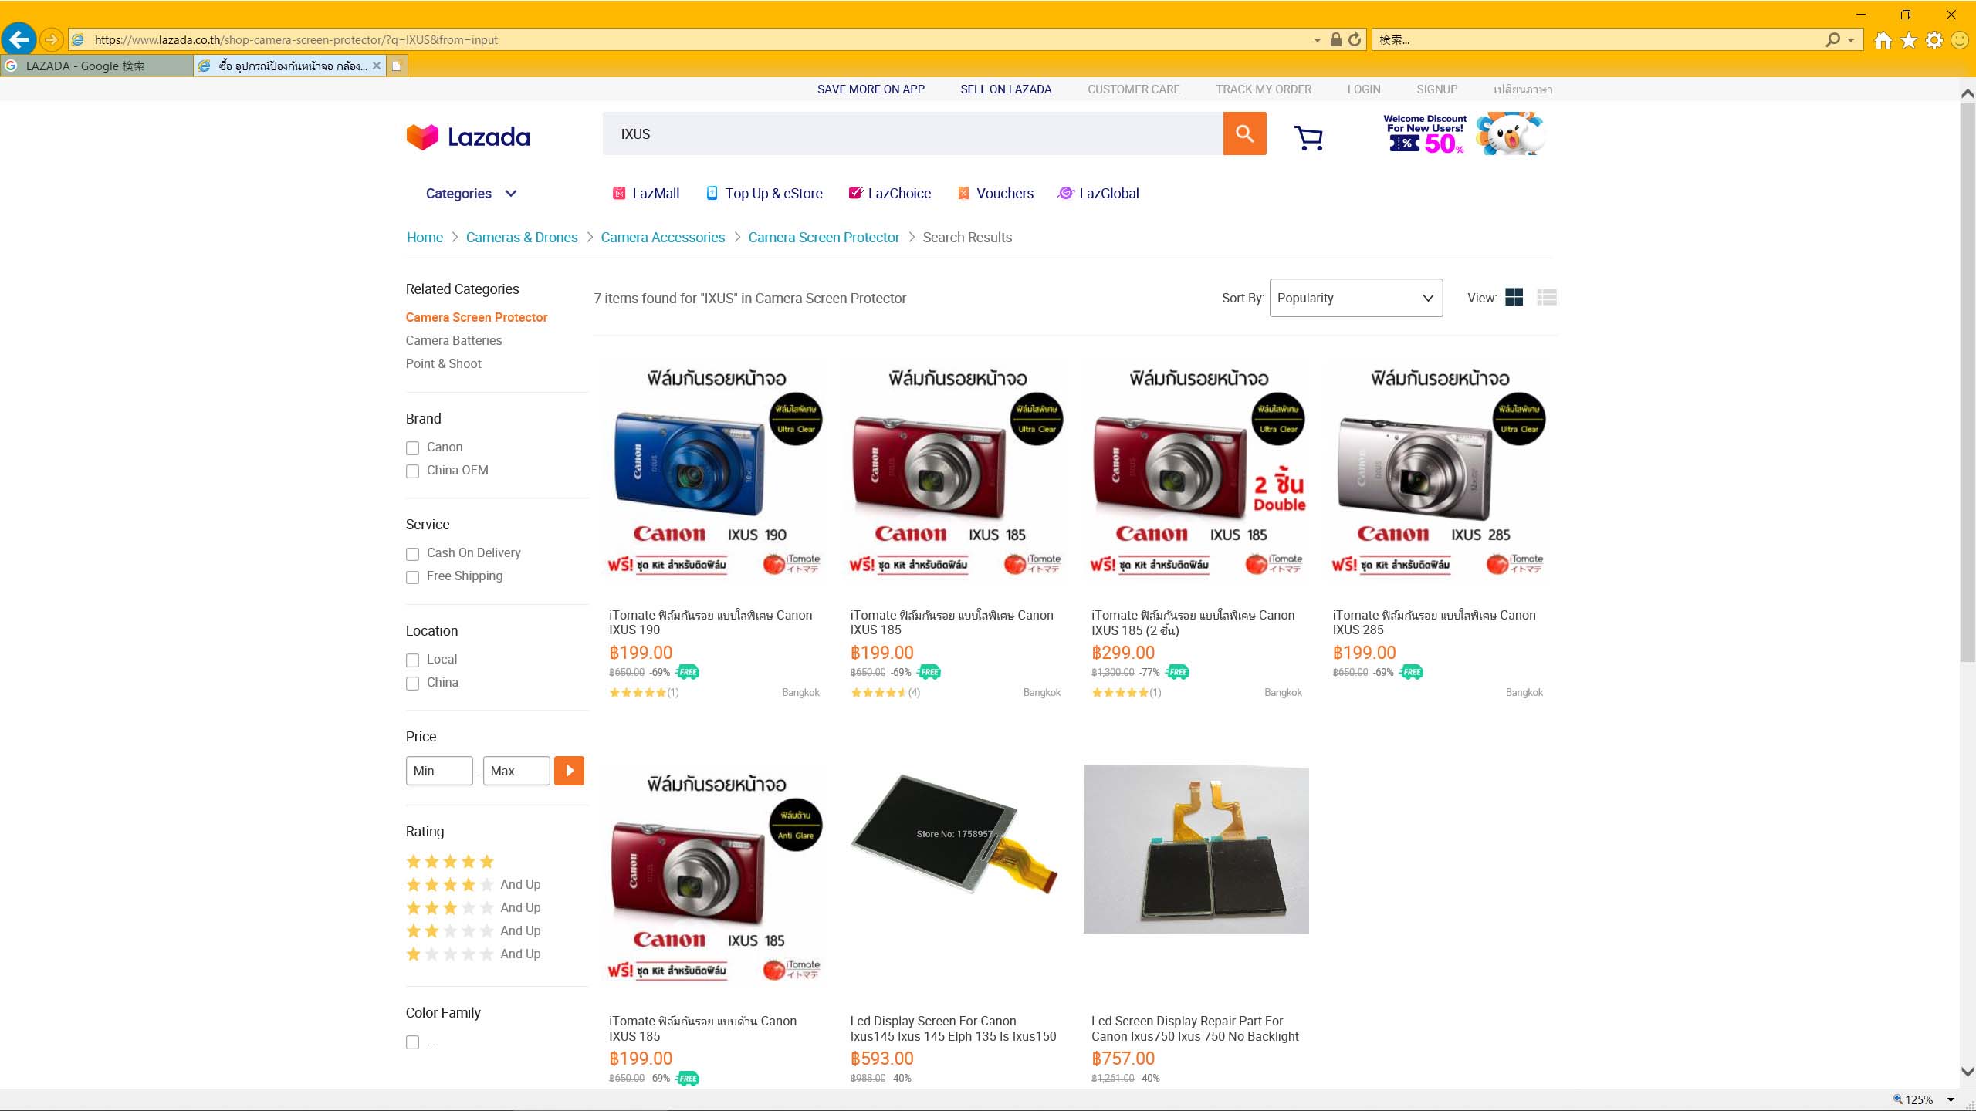Open browser home page icon
The width and height of the screenshot is (1976, 1111).
pyautogui.click(x=1883, y=40)
